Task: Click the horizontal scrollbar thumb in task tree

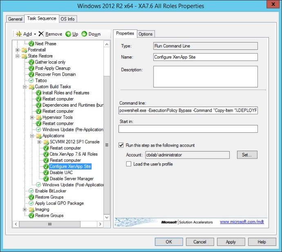Action: point(50,224)
